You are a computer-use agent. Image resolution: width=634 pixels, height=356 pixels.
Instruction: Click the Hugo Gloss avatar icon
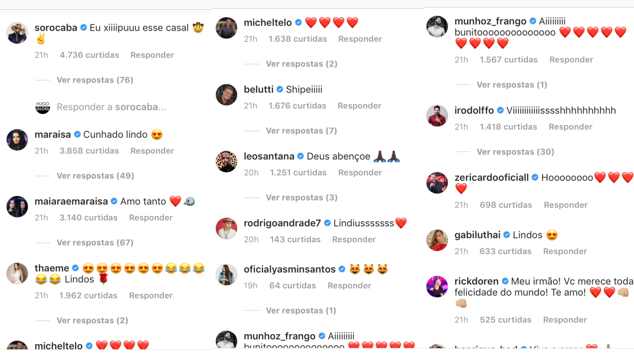[43, 107]
